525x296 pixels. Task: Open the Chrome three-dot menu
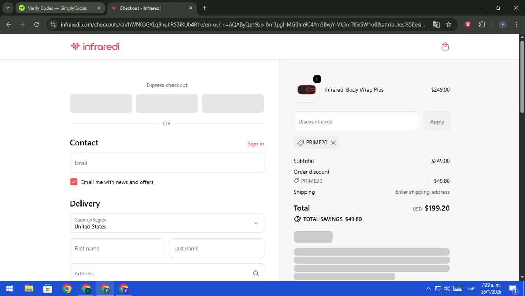(x=517, y=24)
